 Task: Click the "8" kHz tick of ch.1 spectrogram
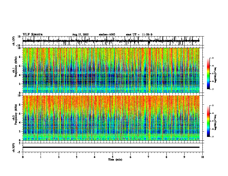[x=20, y=57]
